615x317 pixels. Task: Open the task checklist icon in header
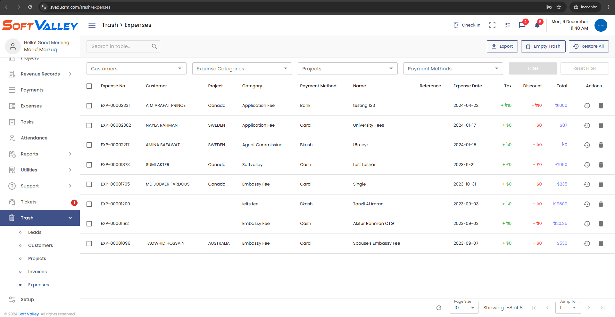[507, 25]
